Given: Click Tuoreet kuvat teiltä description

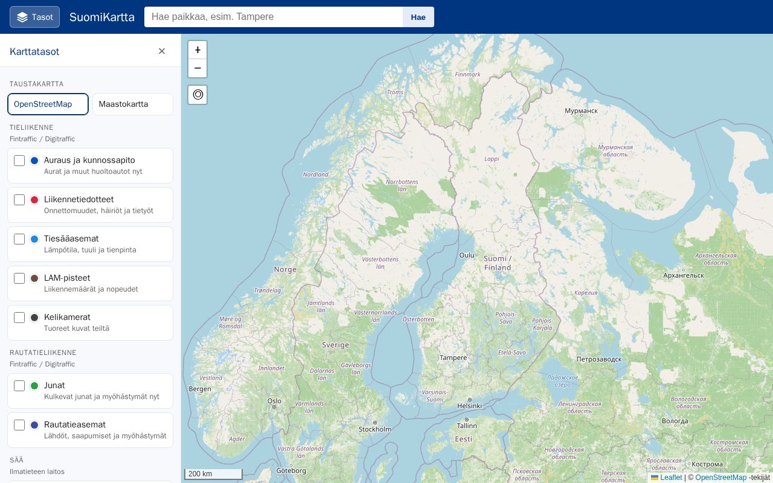Looking at the screenshot, I should pos(77,328).
